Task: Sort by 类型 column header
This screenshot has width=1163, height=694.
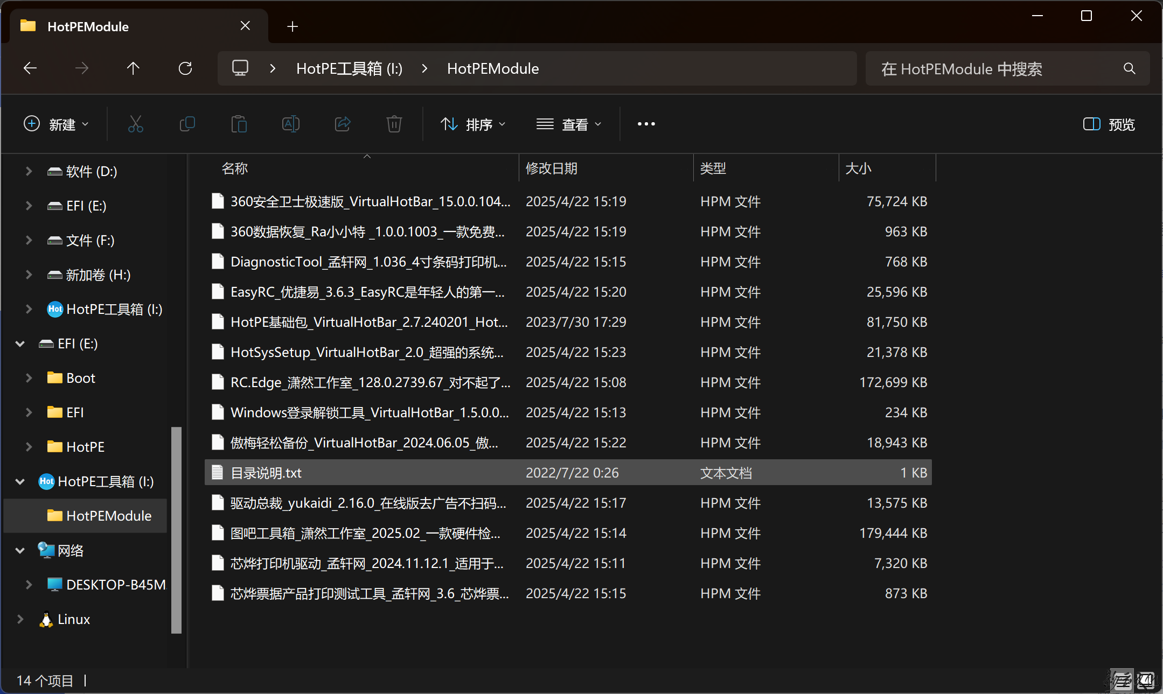Action: pyautogui.click(x=766, y=169)
